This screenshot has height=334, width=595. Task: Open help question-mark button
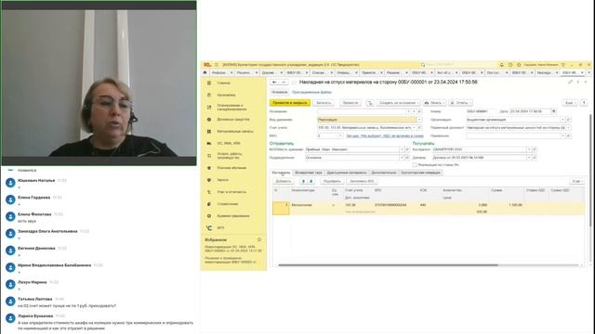(x=584, y=103)
